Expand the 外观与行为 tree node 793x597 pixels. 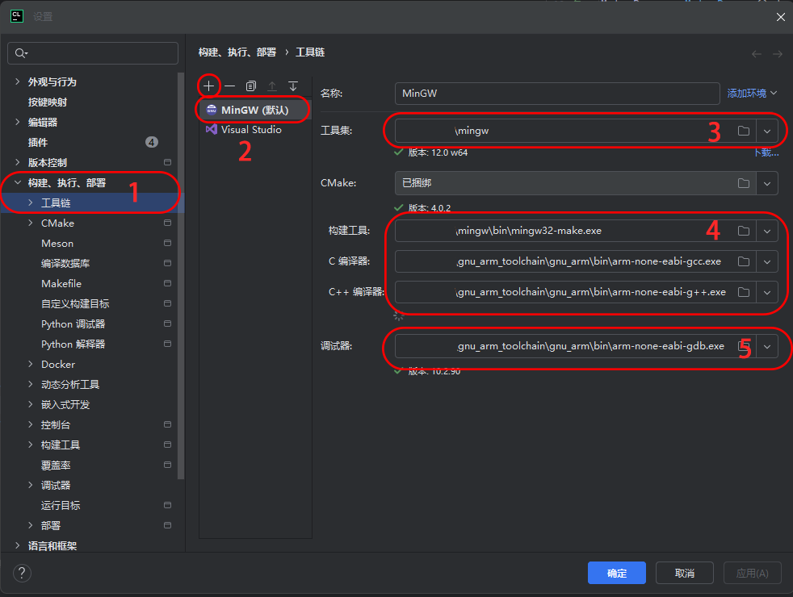click(x=19, y=82)
